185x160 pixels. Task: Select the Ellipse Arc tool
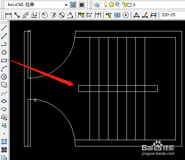pyautogui.click(x=4, y=109)
